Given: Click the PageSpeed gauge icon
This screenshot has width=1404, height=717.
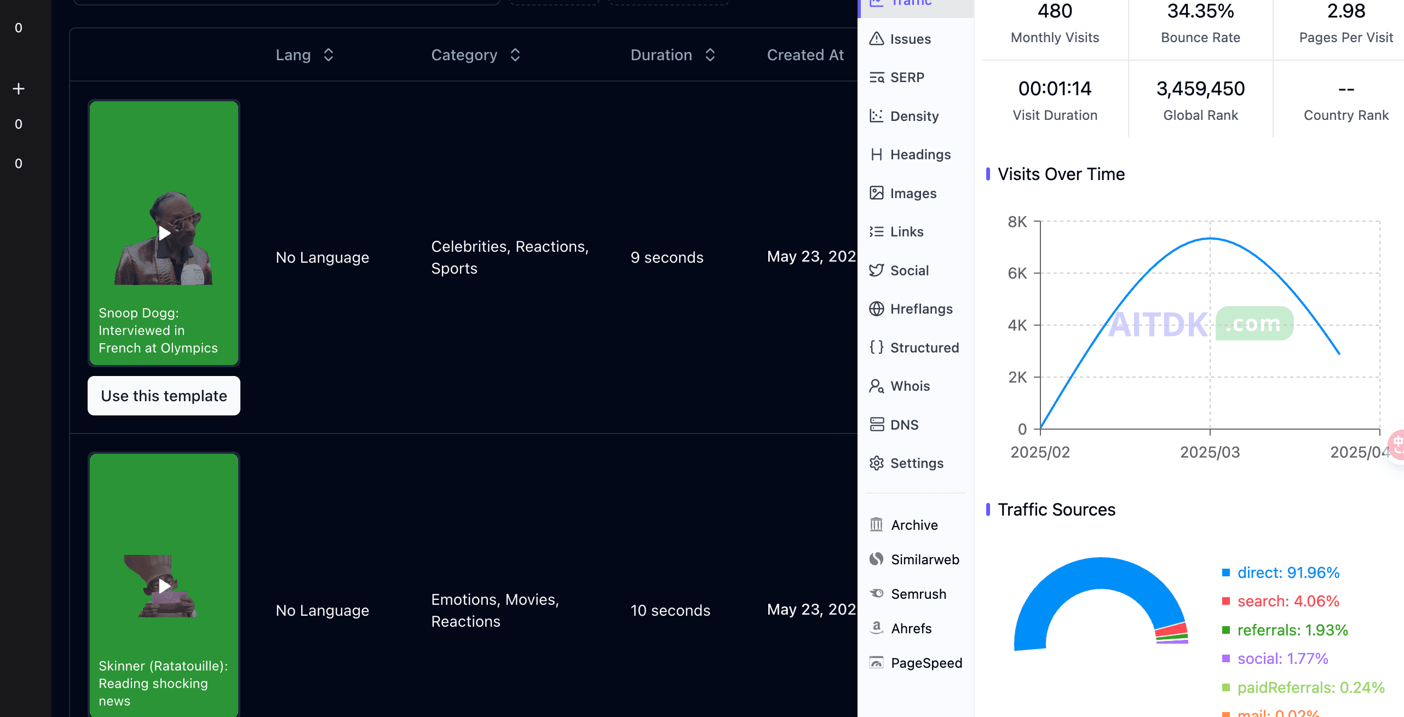Looking at the screenshot, I should click(877, 662).
